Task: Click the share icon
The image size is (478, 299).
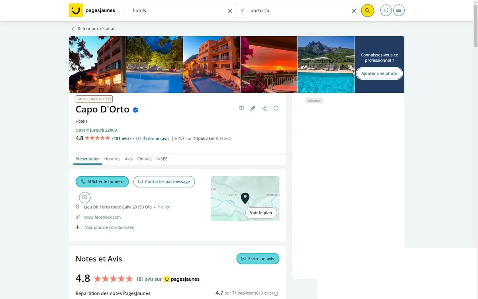Action: pos(264,108)
